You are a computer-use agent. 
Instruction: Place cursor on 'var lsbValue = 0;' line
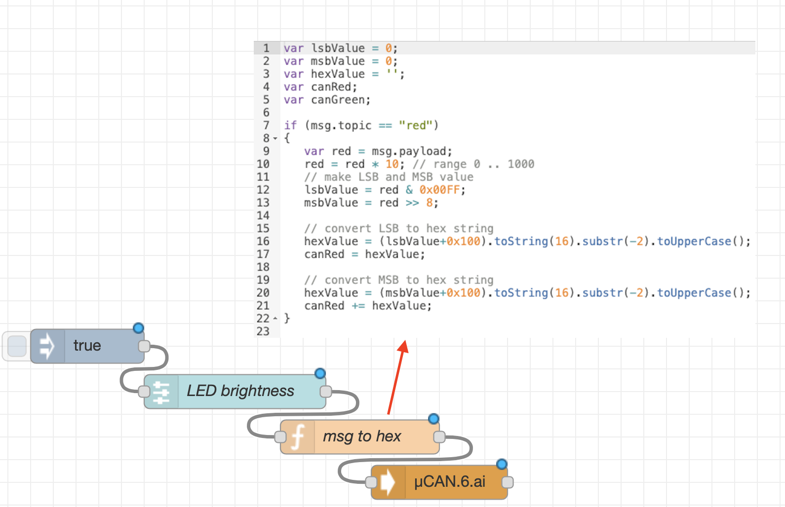(340, 48)
